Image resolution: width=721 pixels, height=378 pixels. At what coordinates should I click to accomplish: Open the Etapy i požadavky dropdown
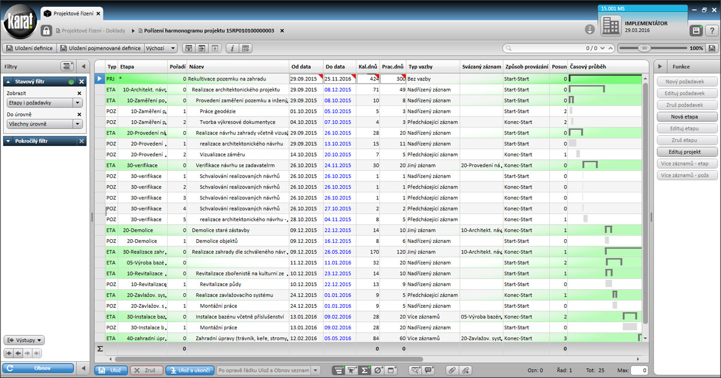pyautogui.click(x=44, y=103)
